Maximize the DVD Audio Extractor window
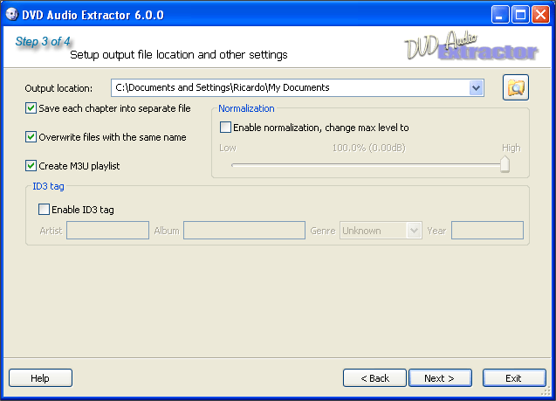556x401 pixels. click(x=520, y=15)
